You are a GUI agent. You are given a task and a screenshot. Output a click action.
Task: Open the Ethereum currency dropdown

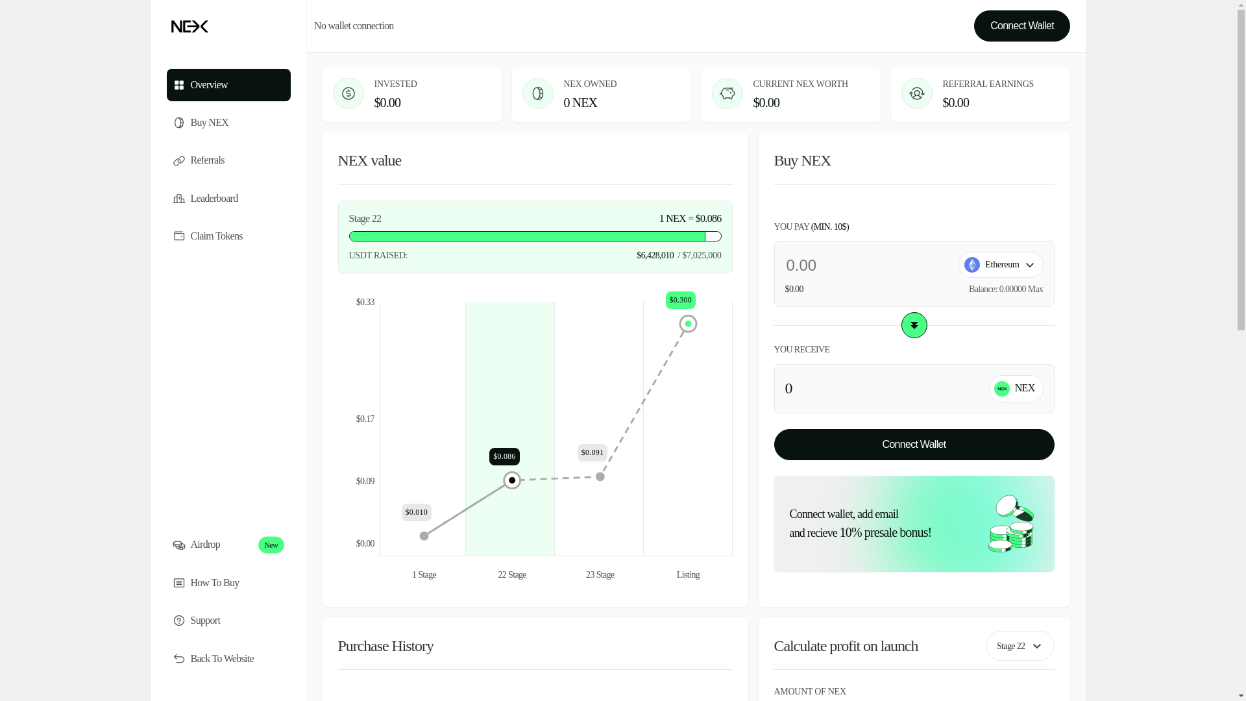pyautogui.click(x=1001, y=265)
